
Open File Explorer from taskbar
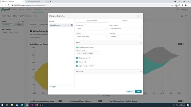[x=12, y=105]
